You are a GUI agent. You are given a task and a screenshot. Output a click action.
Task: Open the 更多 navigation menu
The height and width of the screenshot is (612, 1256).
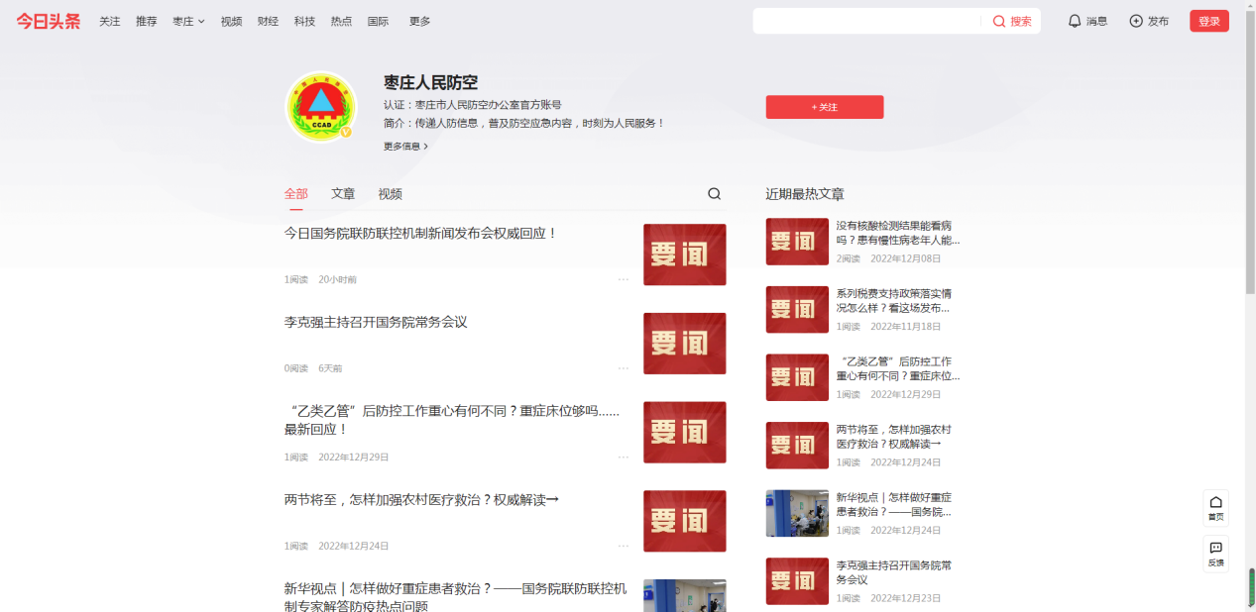(x=420, y=21)
